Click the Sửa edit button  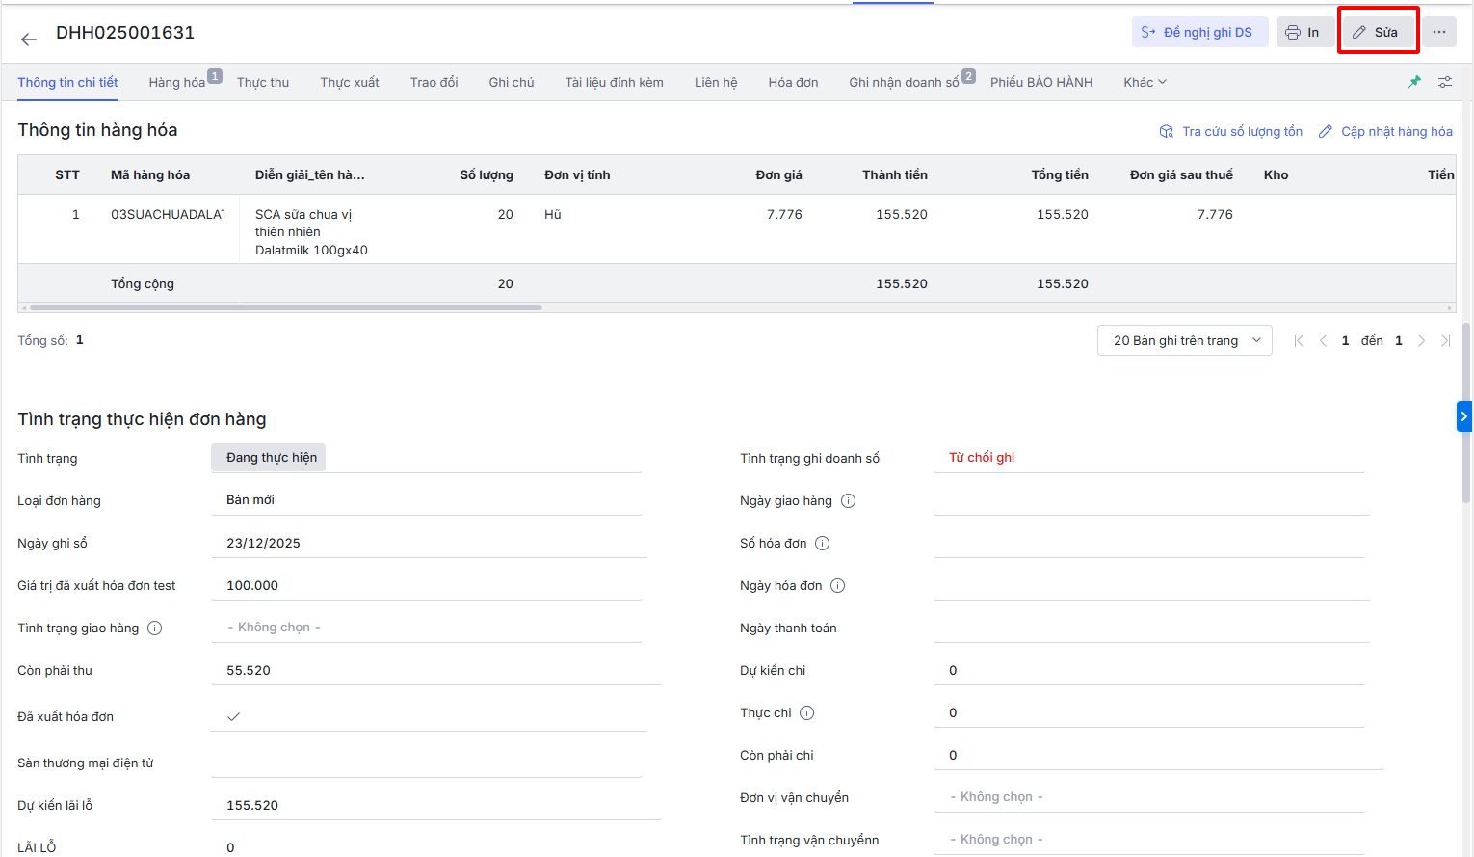(1377, 32)
